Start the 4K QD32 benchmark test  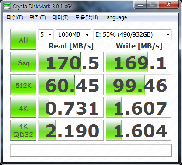click(23, 130)
